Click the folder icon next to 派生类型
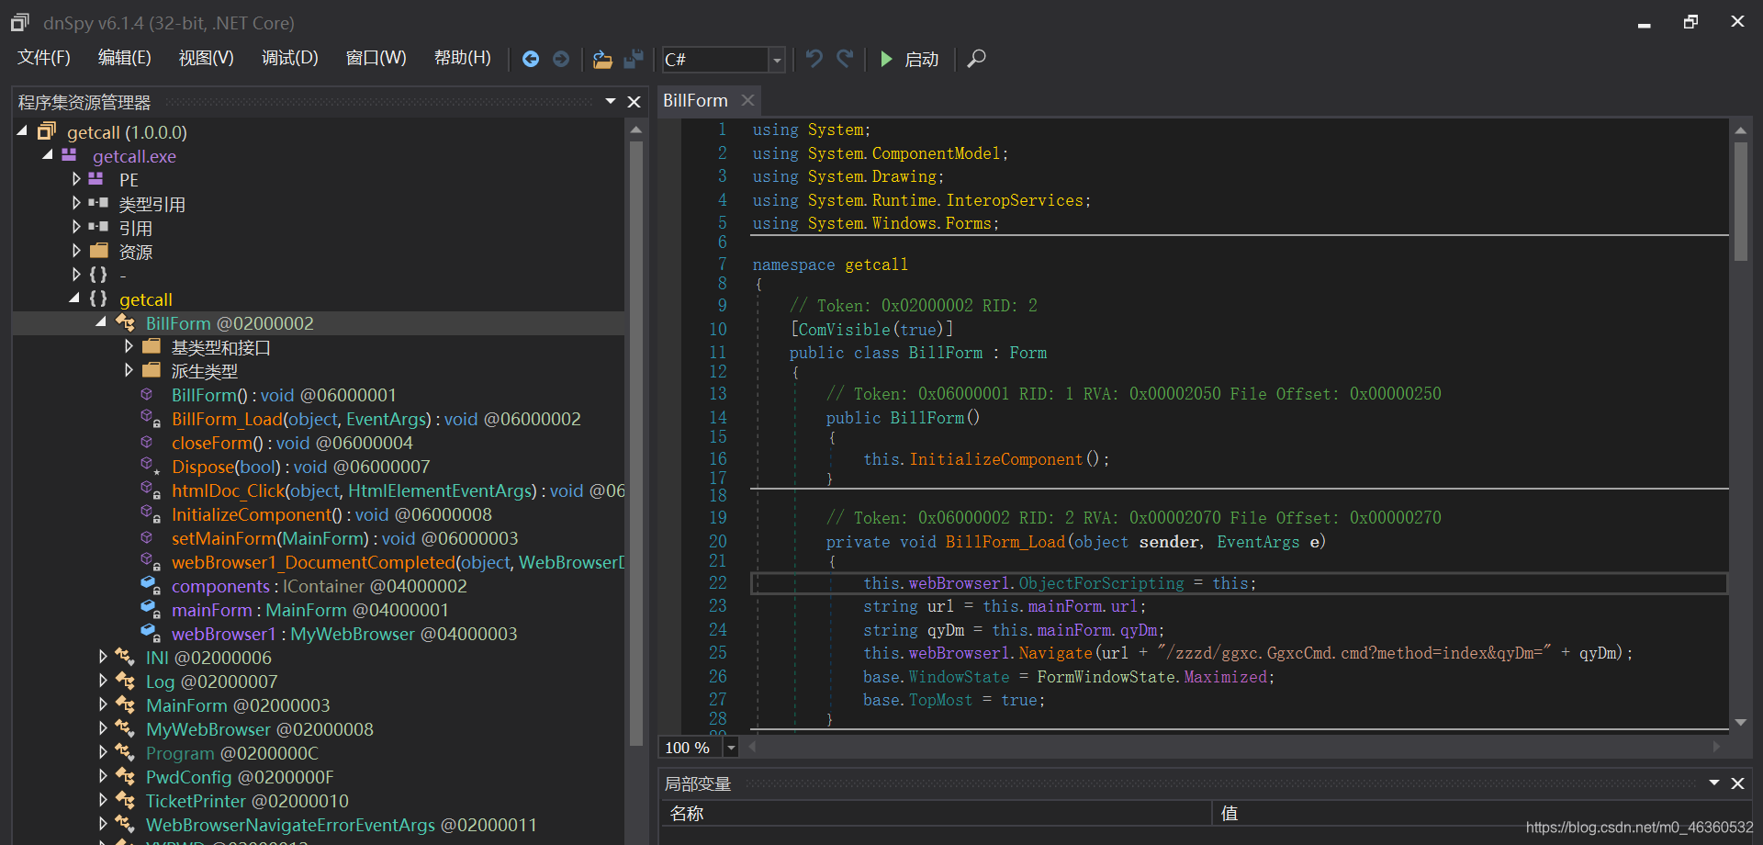 pos(152,370)
